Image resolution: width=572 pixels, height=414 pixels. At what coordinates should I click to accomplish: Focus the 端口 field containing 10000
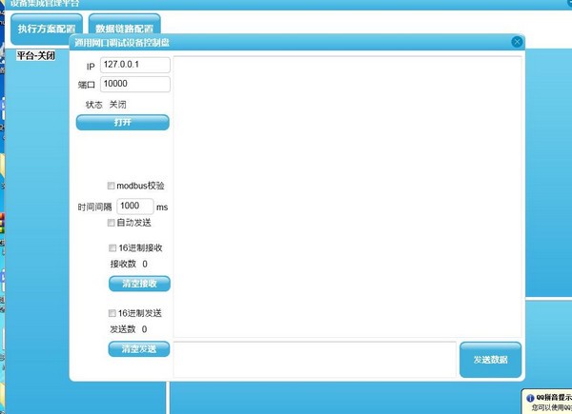134,84
